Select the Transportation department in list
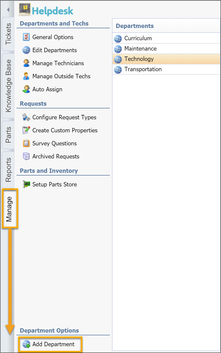Image resolution: width=221 pixels, height=353 pixels. 166,69
